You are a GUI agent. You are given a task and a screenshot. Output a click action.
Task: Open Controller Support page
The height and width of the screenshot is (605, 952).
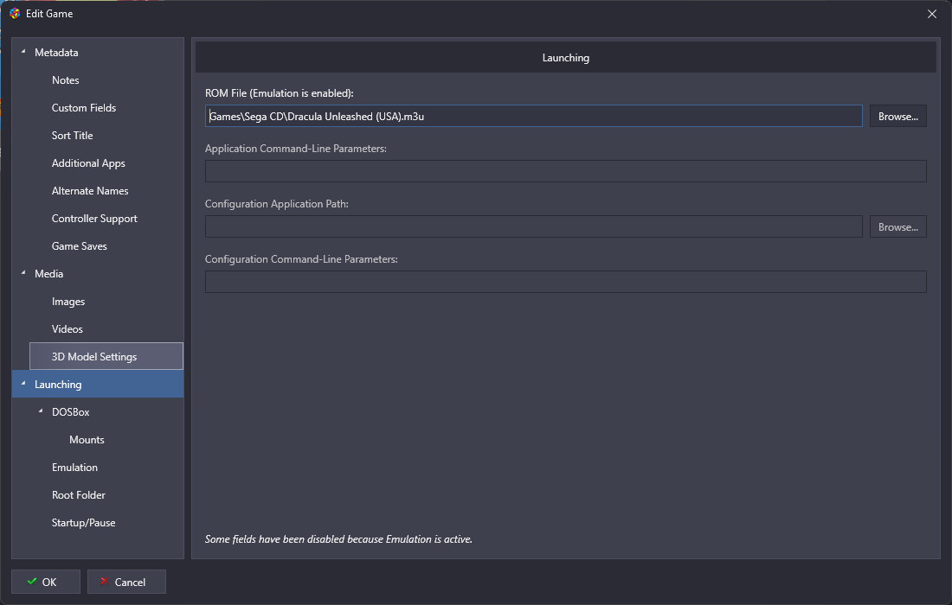[x=94, y=219]
